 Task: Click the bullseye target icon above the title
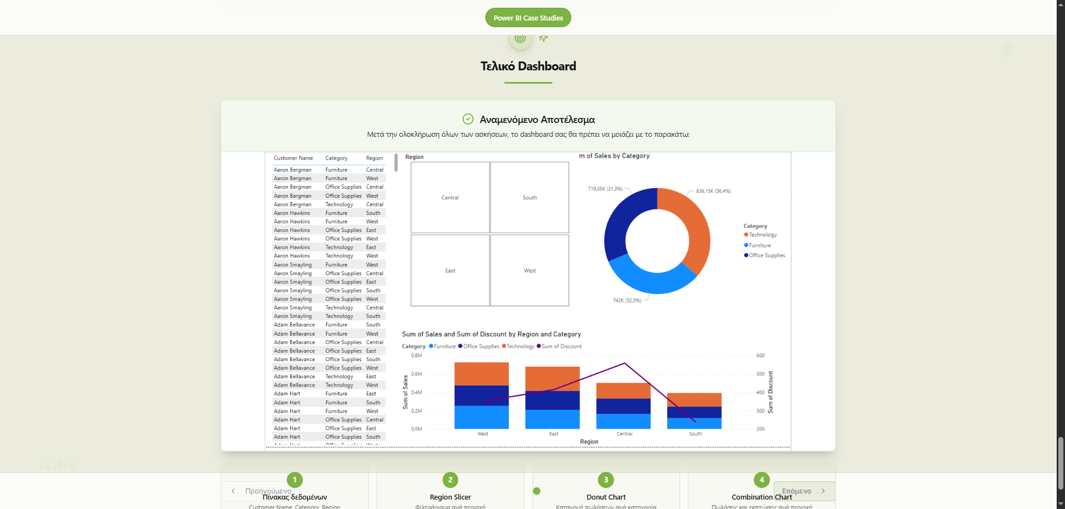point(520,38)
